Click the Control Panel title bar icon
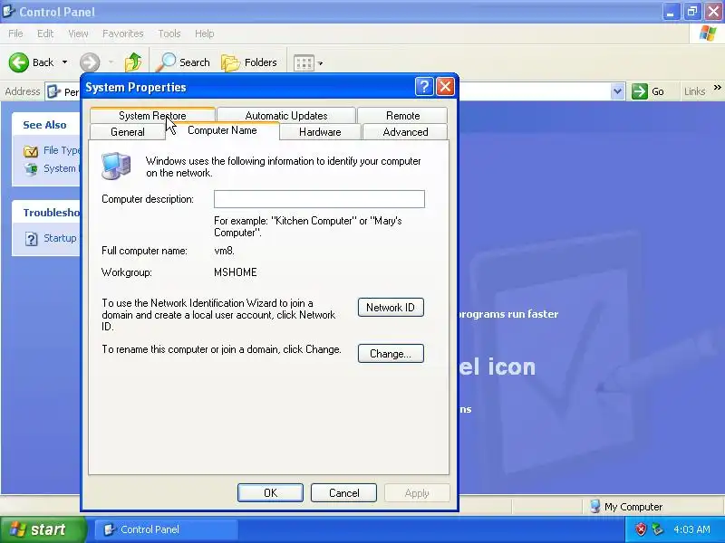Screen dimensions: 725x543 tap(8, 11)
